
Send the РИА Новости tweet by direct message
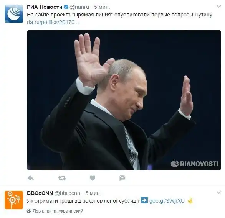coord(122,178)
